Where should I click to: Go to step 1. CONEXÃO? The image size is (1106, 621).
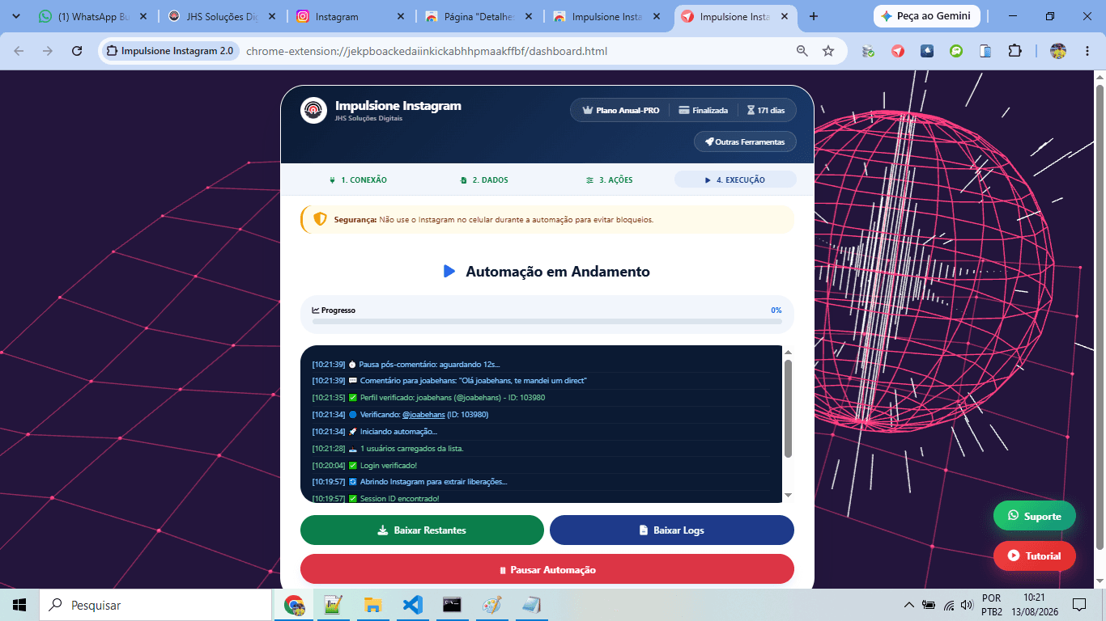(x=358, y=180)
